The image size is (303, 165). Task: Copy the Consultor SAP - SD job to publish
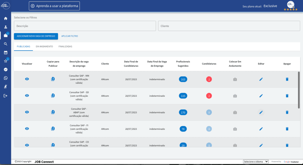pyautogui.click(x=53, y=96)
